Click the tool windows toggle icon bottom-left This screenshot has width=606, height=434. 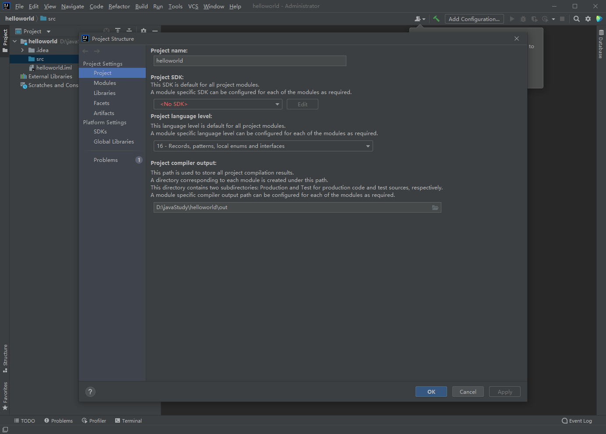tap(5, 430)
